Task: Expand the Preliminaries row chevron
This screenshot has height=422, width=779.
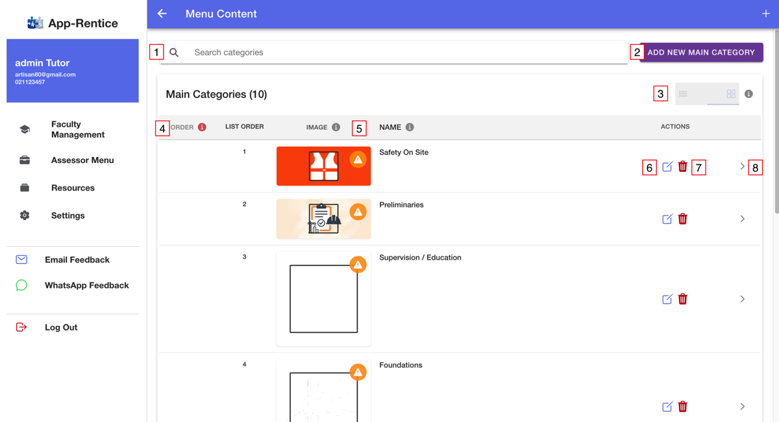Action: [743, 219]
